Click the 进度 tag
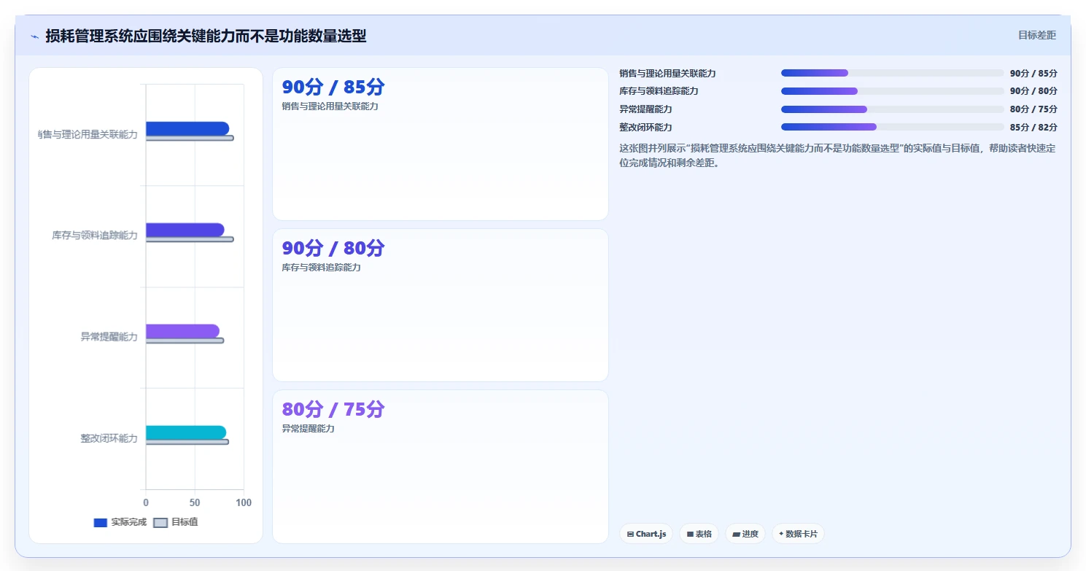 coord(745,534)
